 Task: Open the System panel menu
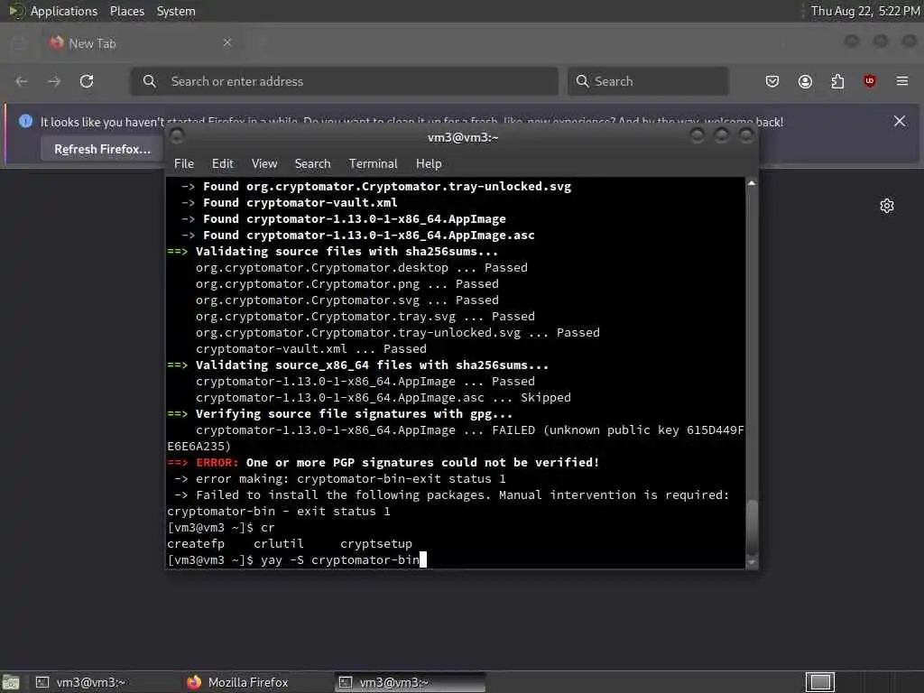[176, 11]
